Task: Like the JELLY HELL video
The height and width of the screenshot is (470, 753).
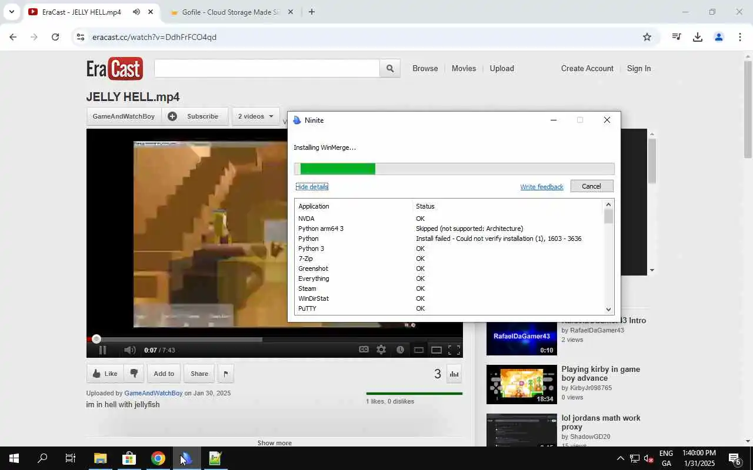Action: (x=105, y=374)
